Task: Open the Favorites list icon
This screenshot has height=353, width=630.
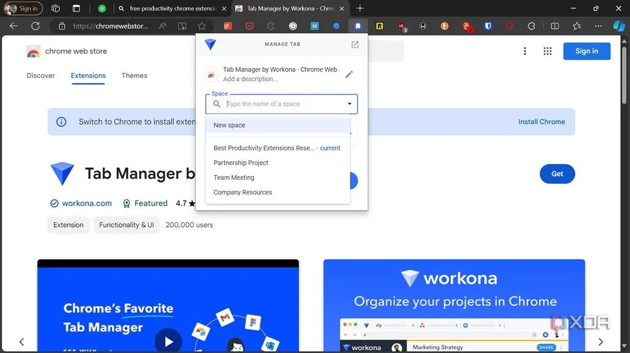Action: pos(576,26)
